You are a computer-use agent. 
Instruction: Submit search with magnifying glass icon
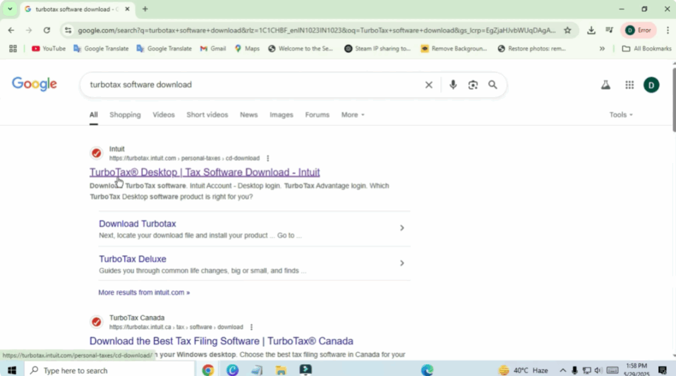coord(492,85)
